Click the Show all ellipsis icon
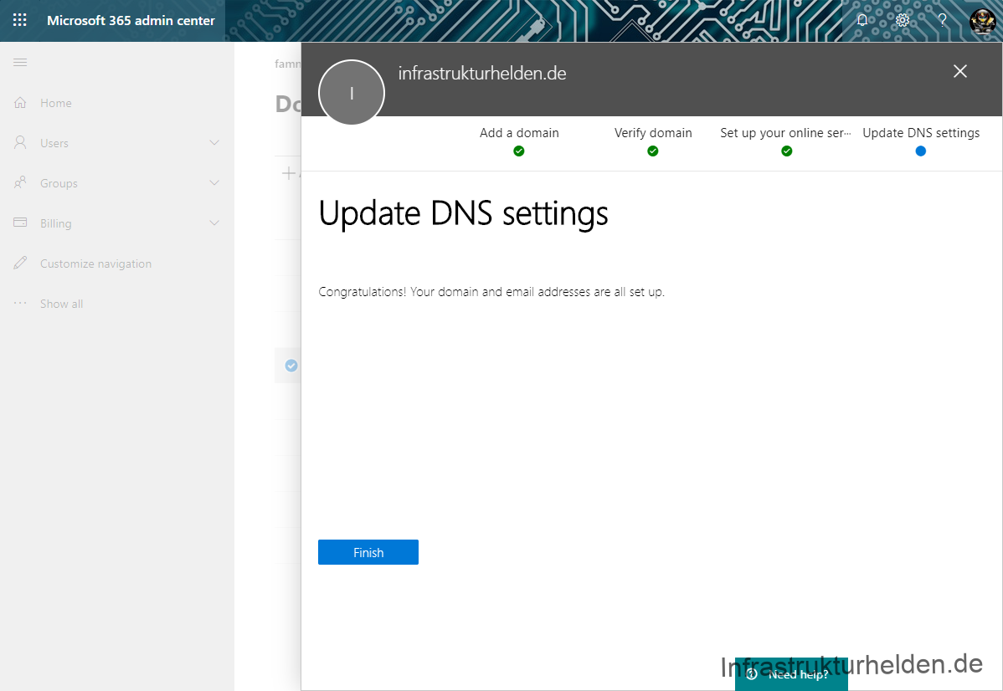 (x=20, y=303)
